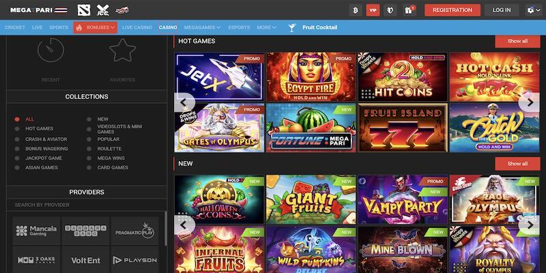Viewport: 546px width, 273px height.
Task: Click the Fruit Cocktail glass icon
Action: tap(292, 27)
